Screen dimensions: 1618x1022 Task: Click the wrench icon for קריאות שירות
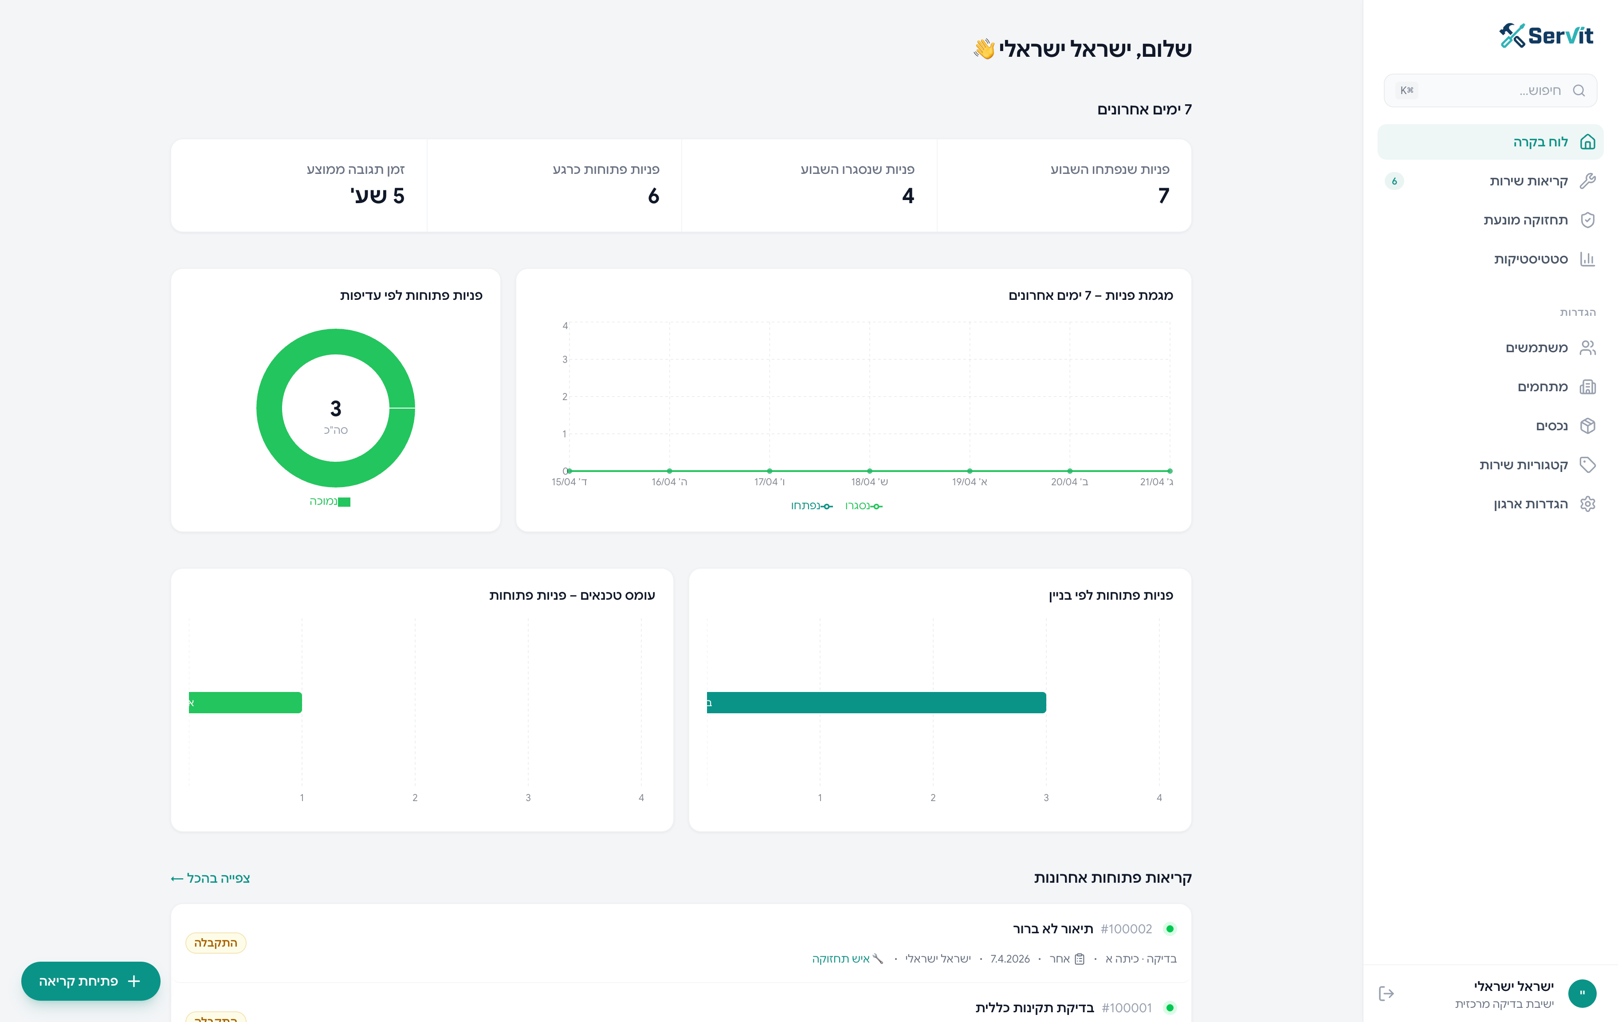[1587, 181]
